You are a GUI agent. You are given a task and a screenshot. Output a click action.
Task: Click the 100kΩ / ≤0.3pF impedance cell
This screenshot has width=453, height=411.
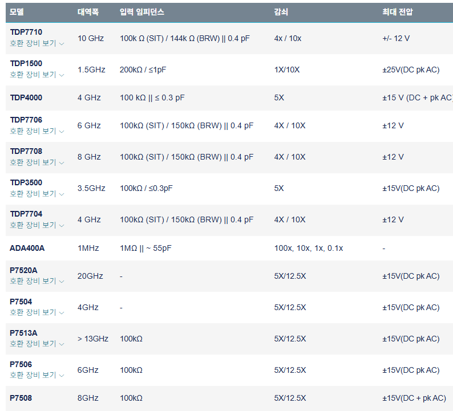[x=146, y=189]
